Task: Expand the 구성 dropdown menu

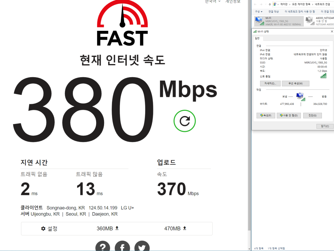Action: (258, 11)
